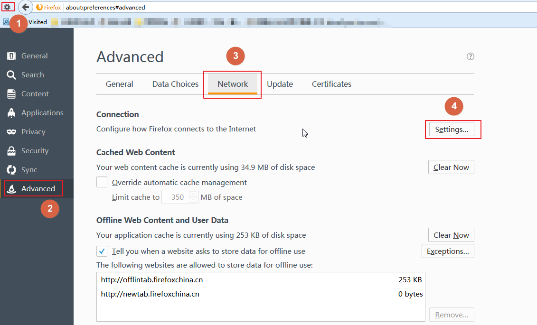This screenshot has height=325, width=537.
Task: Open the Content pane via its document icon
Action: point(12,94)
